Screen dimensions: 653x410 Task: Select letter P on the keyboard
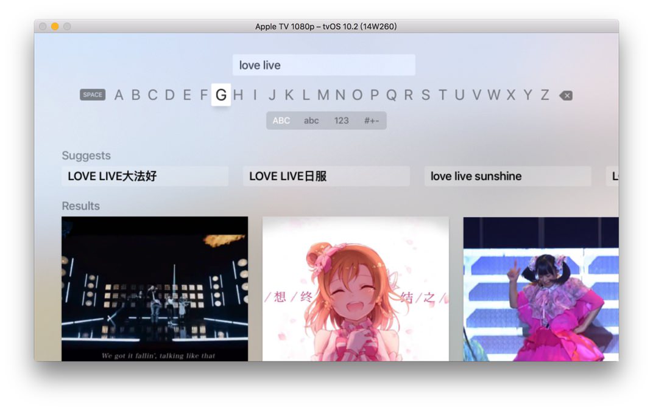(x=375, y=96)
